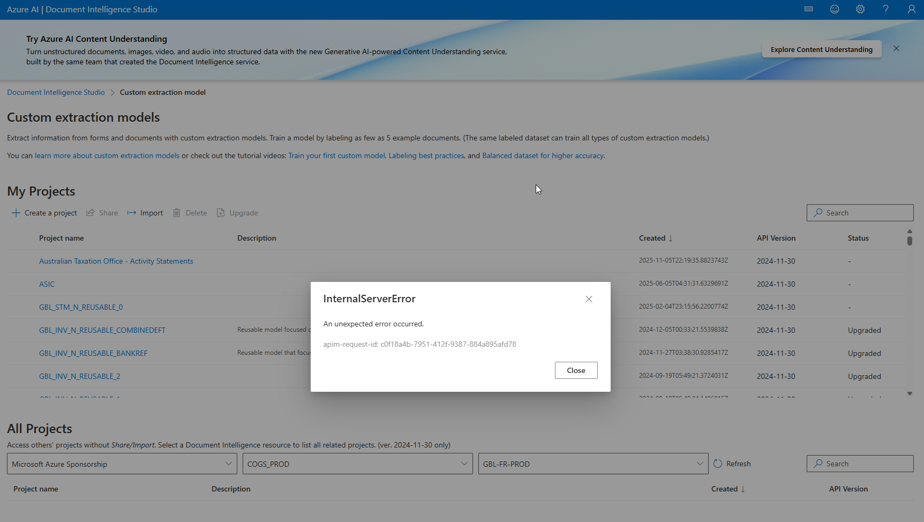
Task: Open Labeling best practices link
Action: click(x=426, y=155)
